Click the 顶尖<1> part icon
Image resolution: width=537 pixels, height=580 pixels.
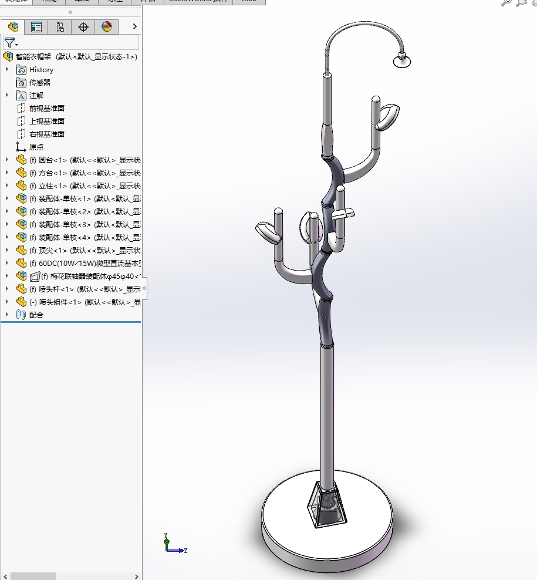[x=22, y=251]
